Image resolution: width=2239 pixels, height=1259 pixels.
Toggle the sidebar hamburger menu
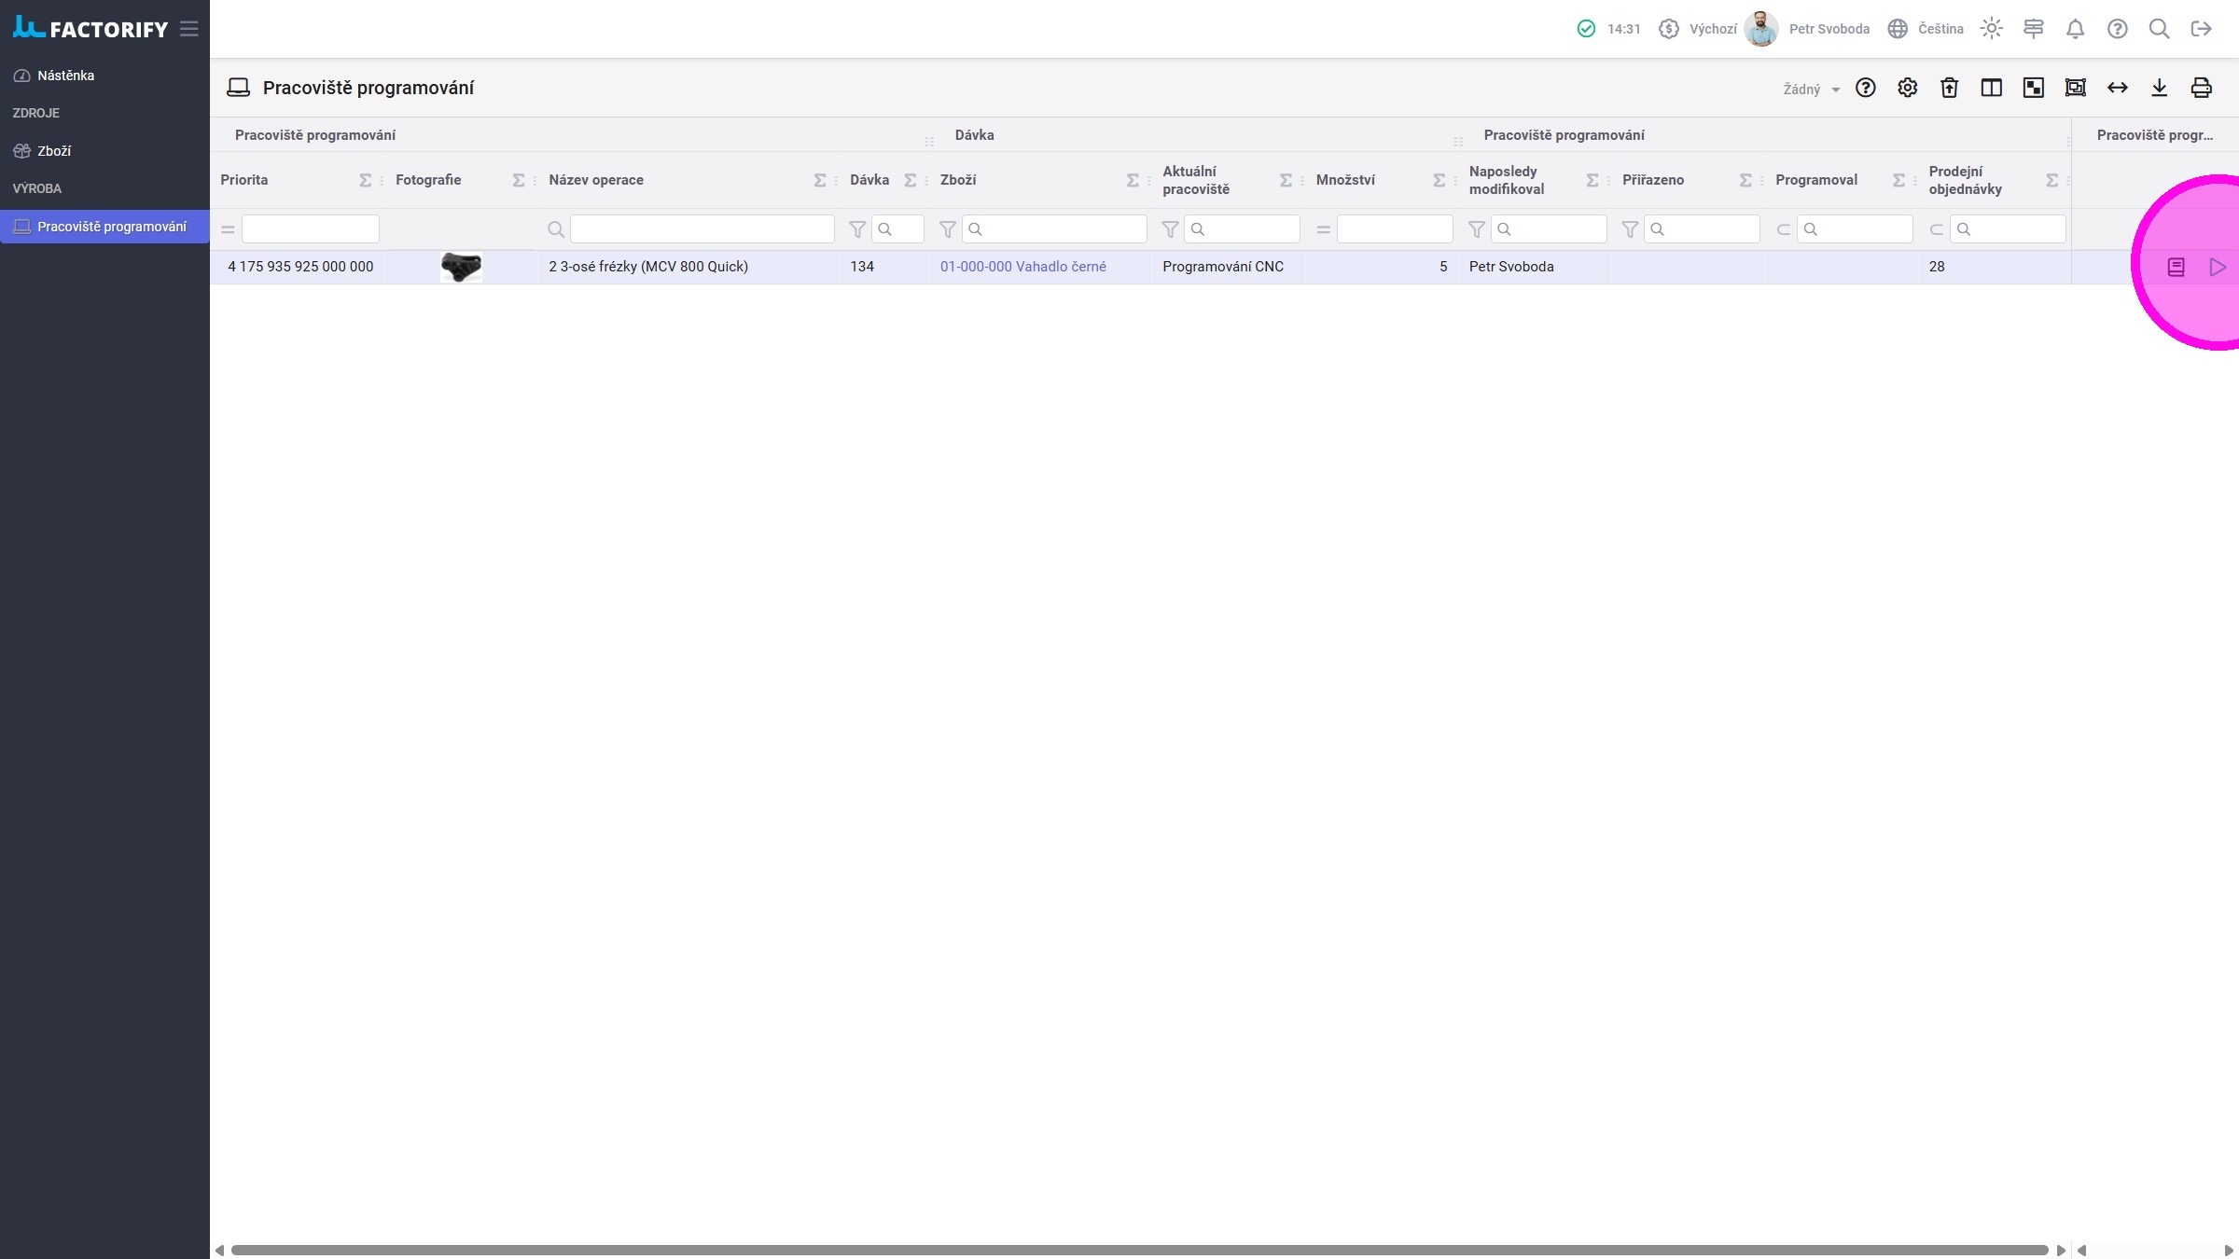click(189, 29)
